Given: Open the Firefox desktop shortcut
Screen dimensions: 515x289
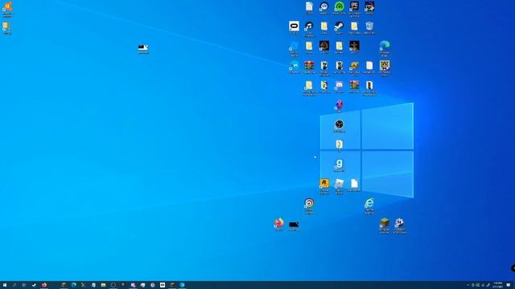Looking at the screenshot, I should click(279, 225).
